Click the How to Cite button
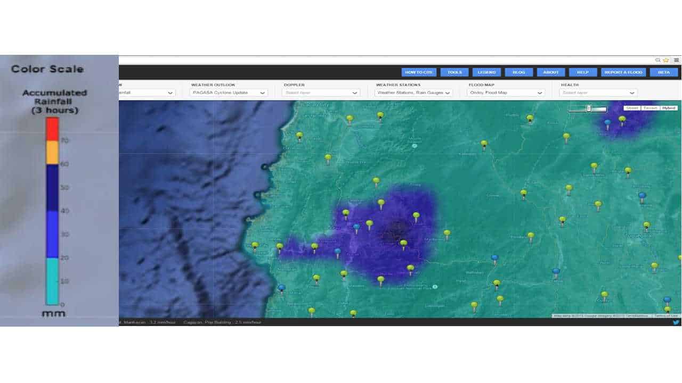 (x=419, y=72)
